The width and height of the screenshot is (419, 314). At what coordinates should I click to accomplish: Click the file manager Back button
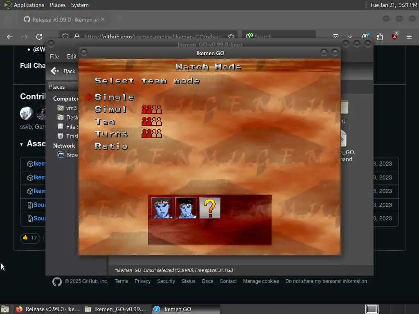pos(63,71)
